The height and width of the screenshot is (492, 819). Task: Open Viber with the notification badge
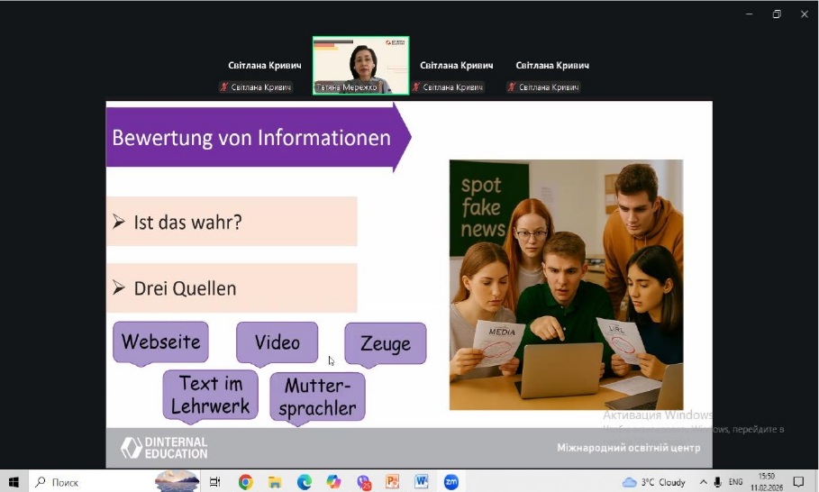coord(363,482)
